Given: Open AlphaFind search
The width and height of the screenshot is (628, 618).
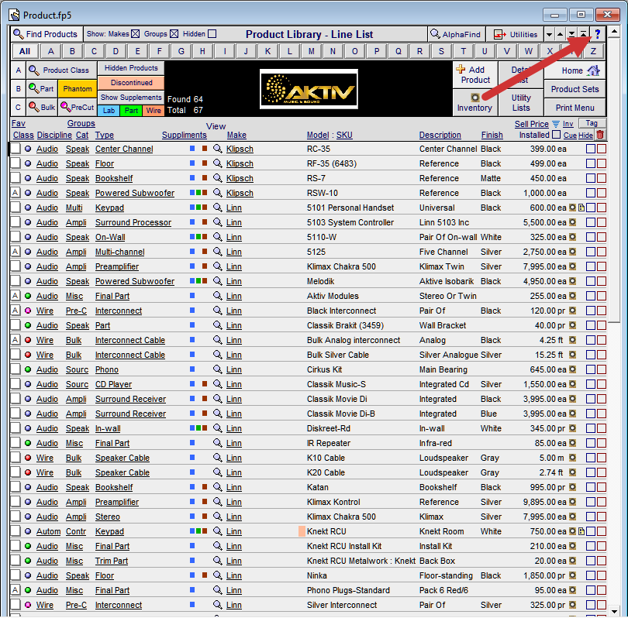Looking at the screenshot, I should tap(456, 34).
